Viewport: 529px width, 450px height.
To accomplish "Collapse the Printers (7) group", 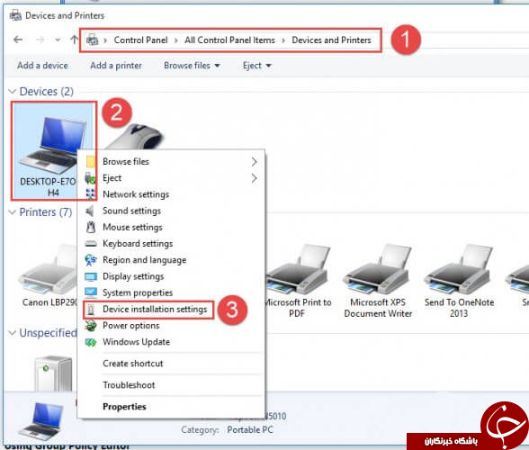I will [13, 212].
